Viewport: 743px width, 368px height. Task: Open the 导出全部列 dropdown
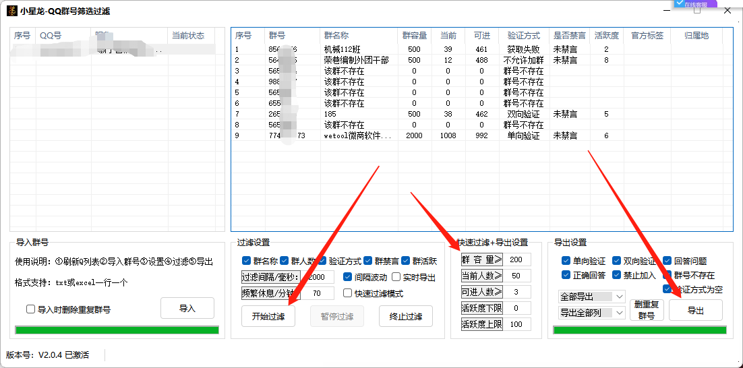(x=592, y=313)
